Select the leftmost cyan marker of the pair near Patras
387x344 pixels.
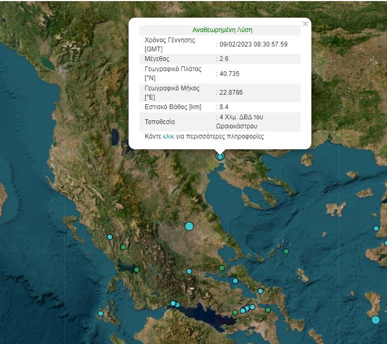tap(173, 303)
